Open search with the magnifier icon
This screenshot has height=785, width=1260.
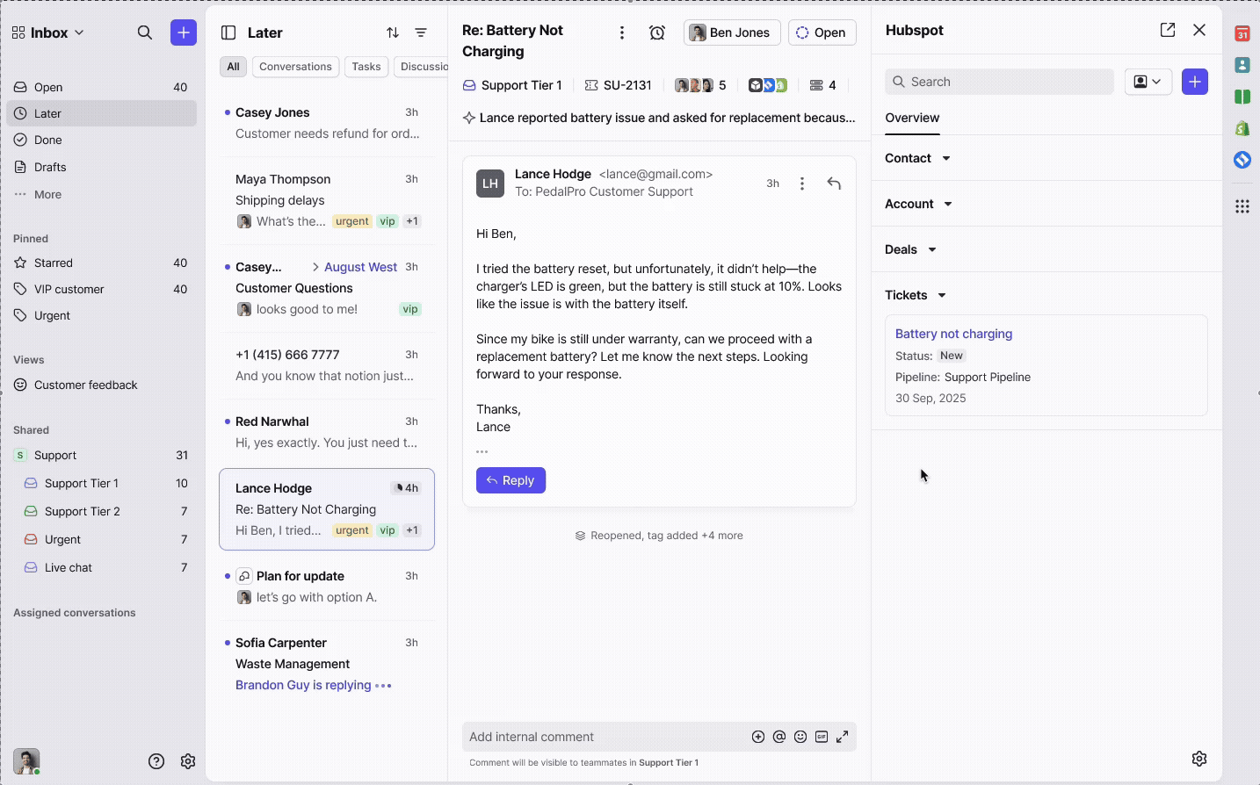pyautogui.click(x=145, y=32)
